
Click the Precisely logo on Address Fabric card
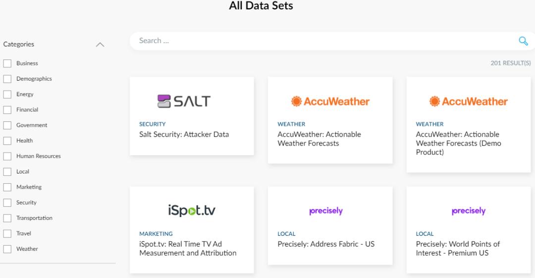tap(326, 211)
